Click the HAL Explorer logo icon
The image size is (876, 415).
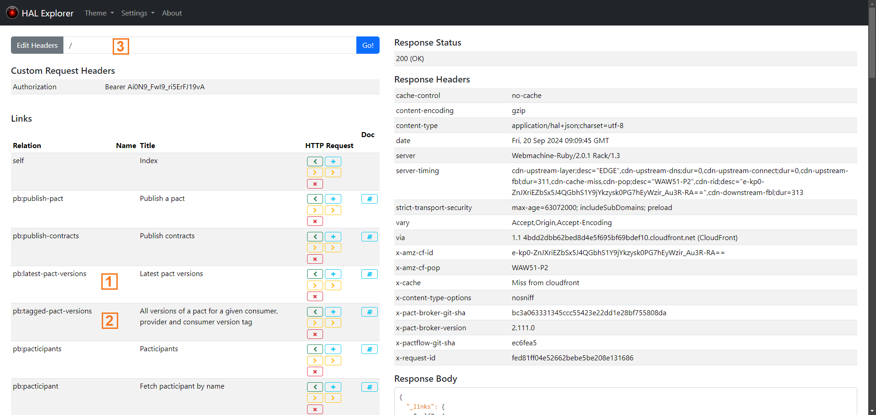point(12,12)
